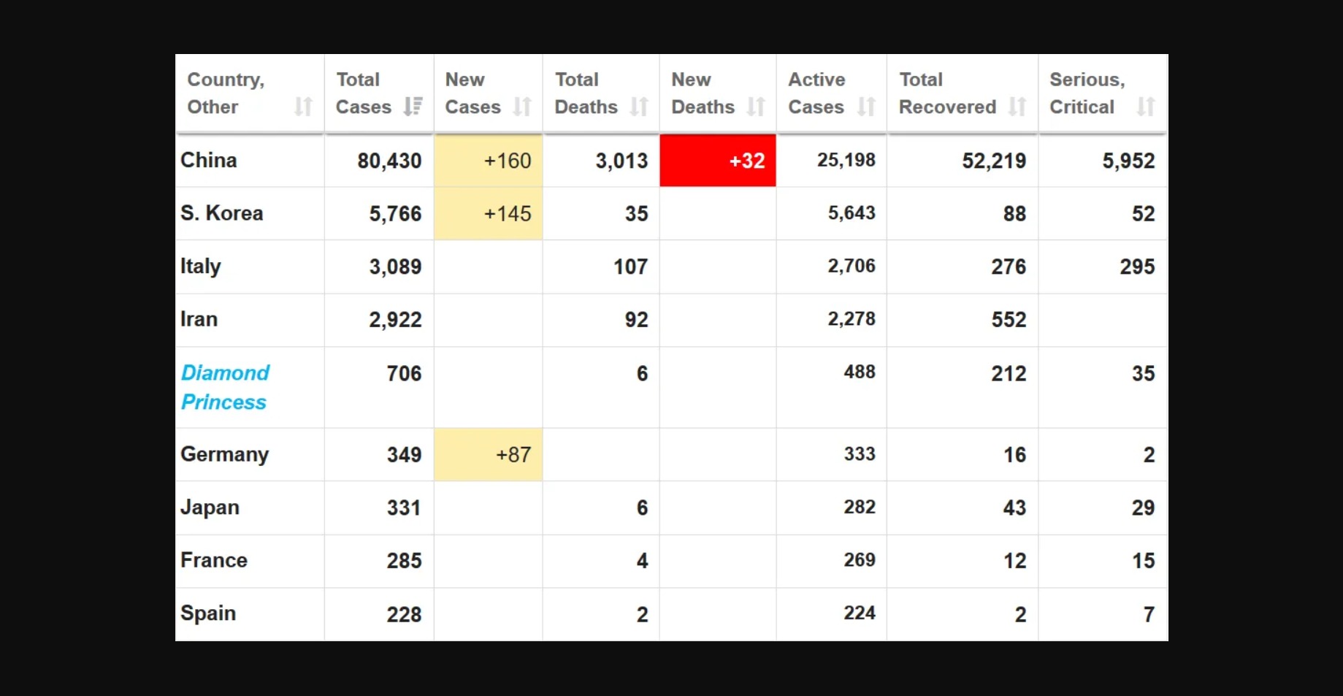Screen dimensions: 1343x696
Task: Click Active Cases sort arrows icon
Action: pyautogui.click(x=866, y=107)
